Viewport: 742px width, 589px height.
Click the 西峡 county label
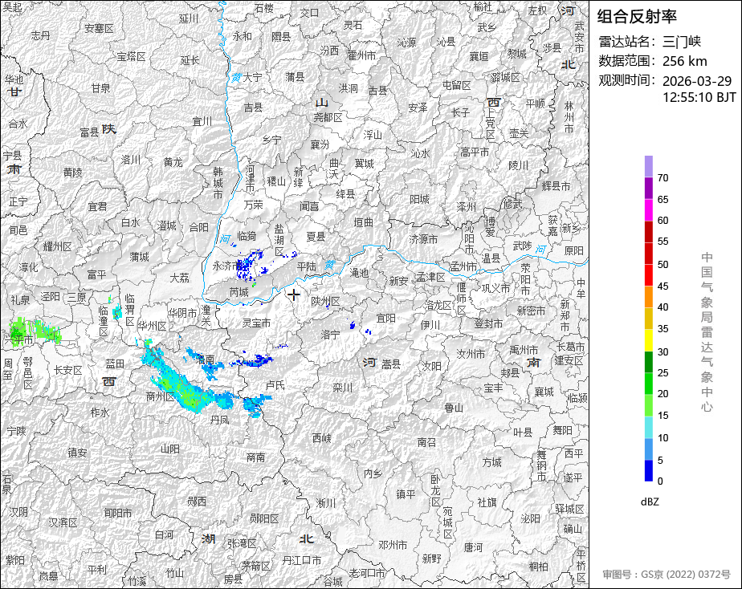pos(322,437)
